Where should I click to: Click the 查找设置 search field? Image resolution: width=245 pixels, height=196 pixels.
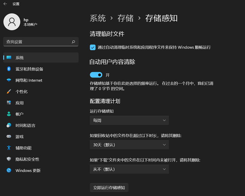tap(41, 42)
